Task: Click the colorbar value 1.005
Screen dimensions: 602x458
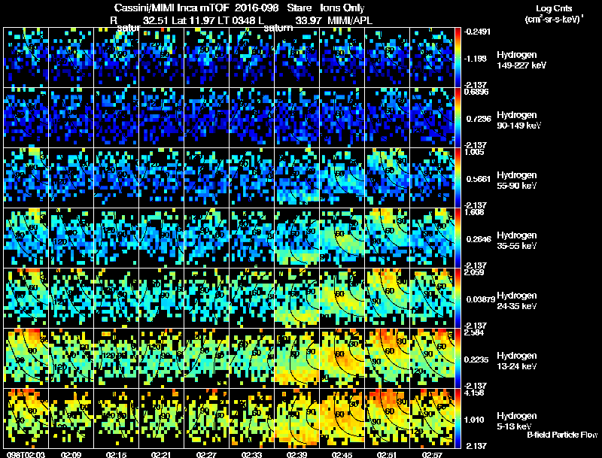Action: pos(474,152)
